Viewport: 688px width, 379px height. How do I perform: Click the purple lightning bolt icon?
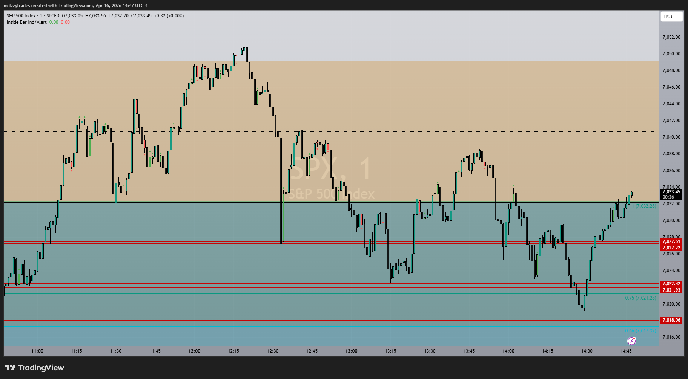pos(631,341)
